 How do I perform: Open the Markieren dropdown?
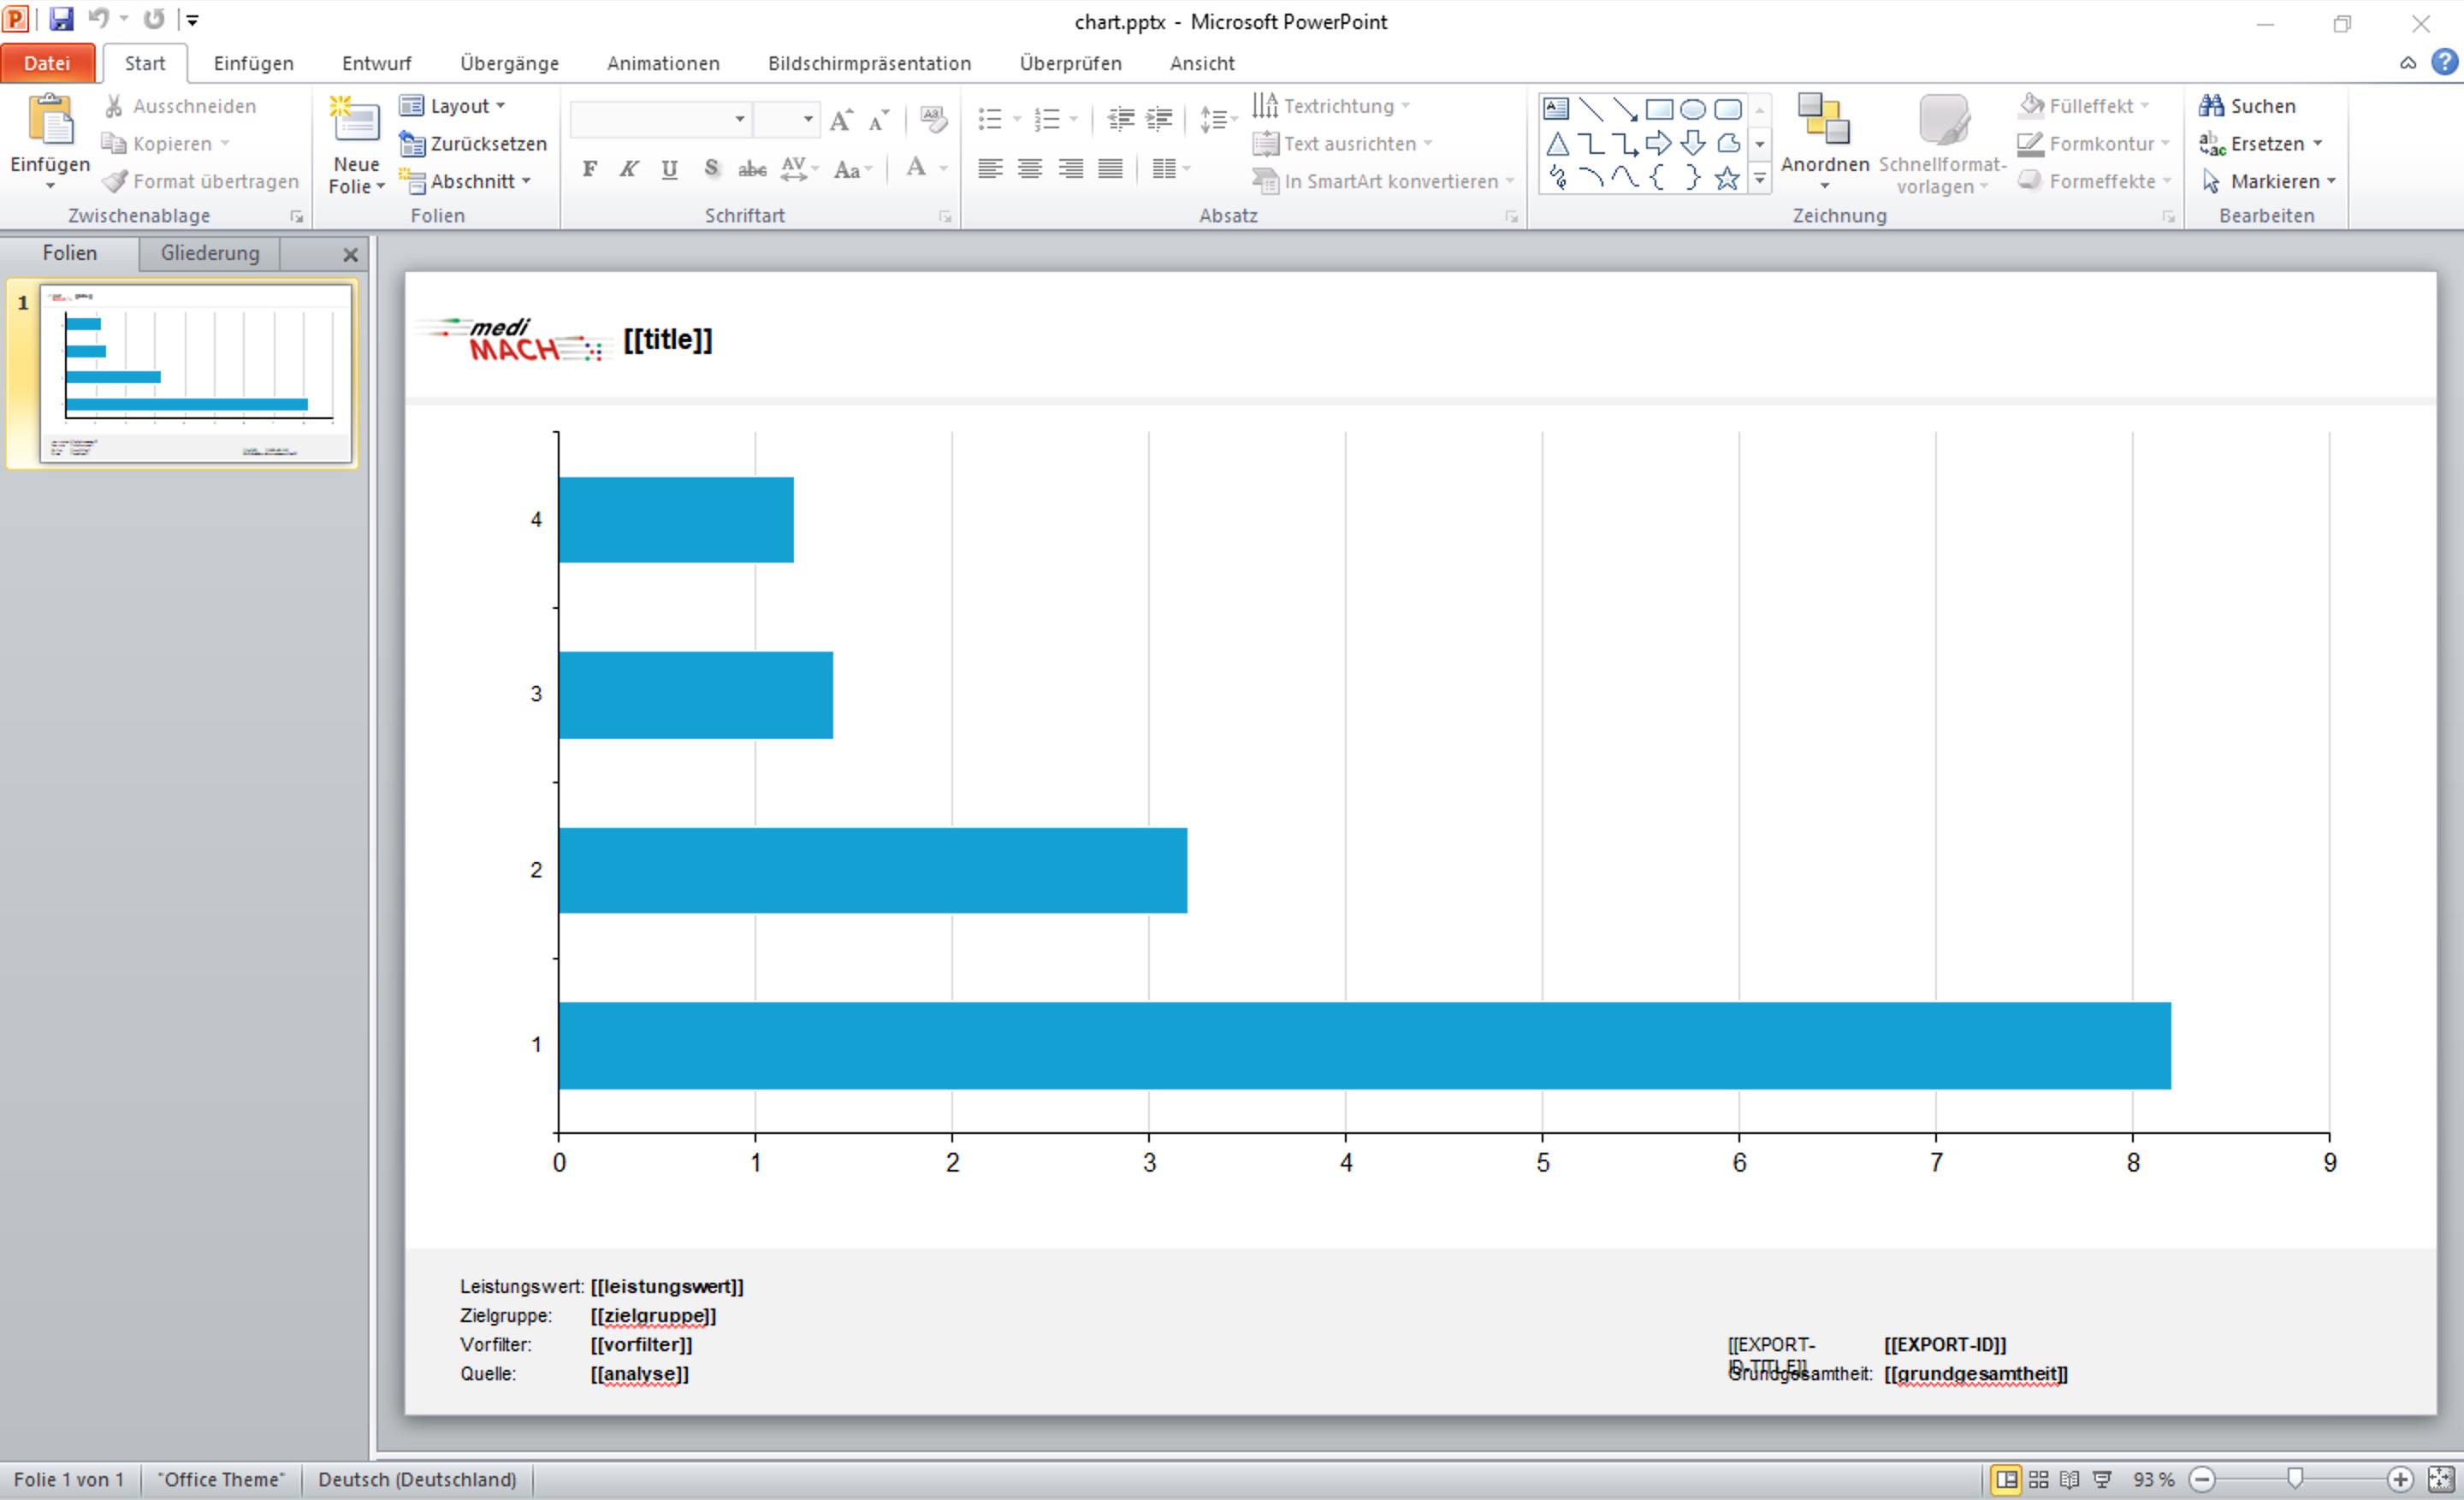pos(2268,181)
